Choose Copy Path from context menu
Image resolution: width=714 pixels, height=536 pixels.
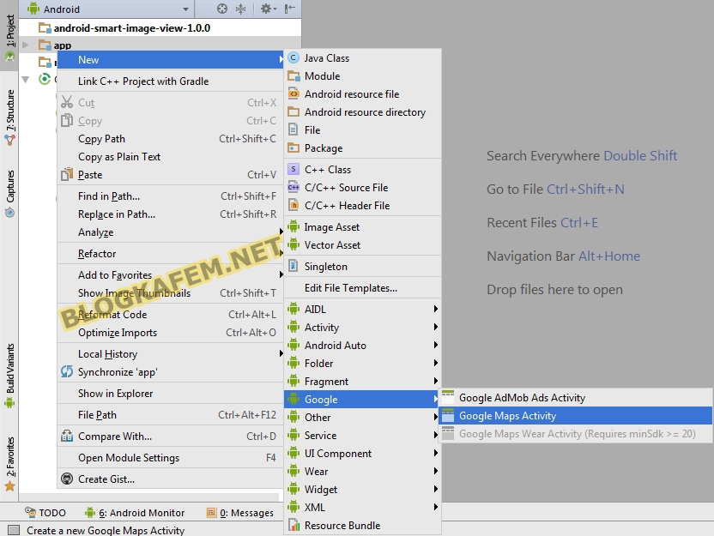[171, 139]
